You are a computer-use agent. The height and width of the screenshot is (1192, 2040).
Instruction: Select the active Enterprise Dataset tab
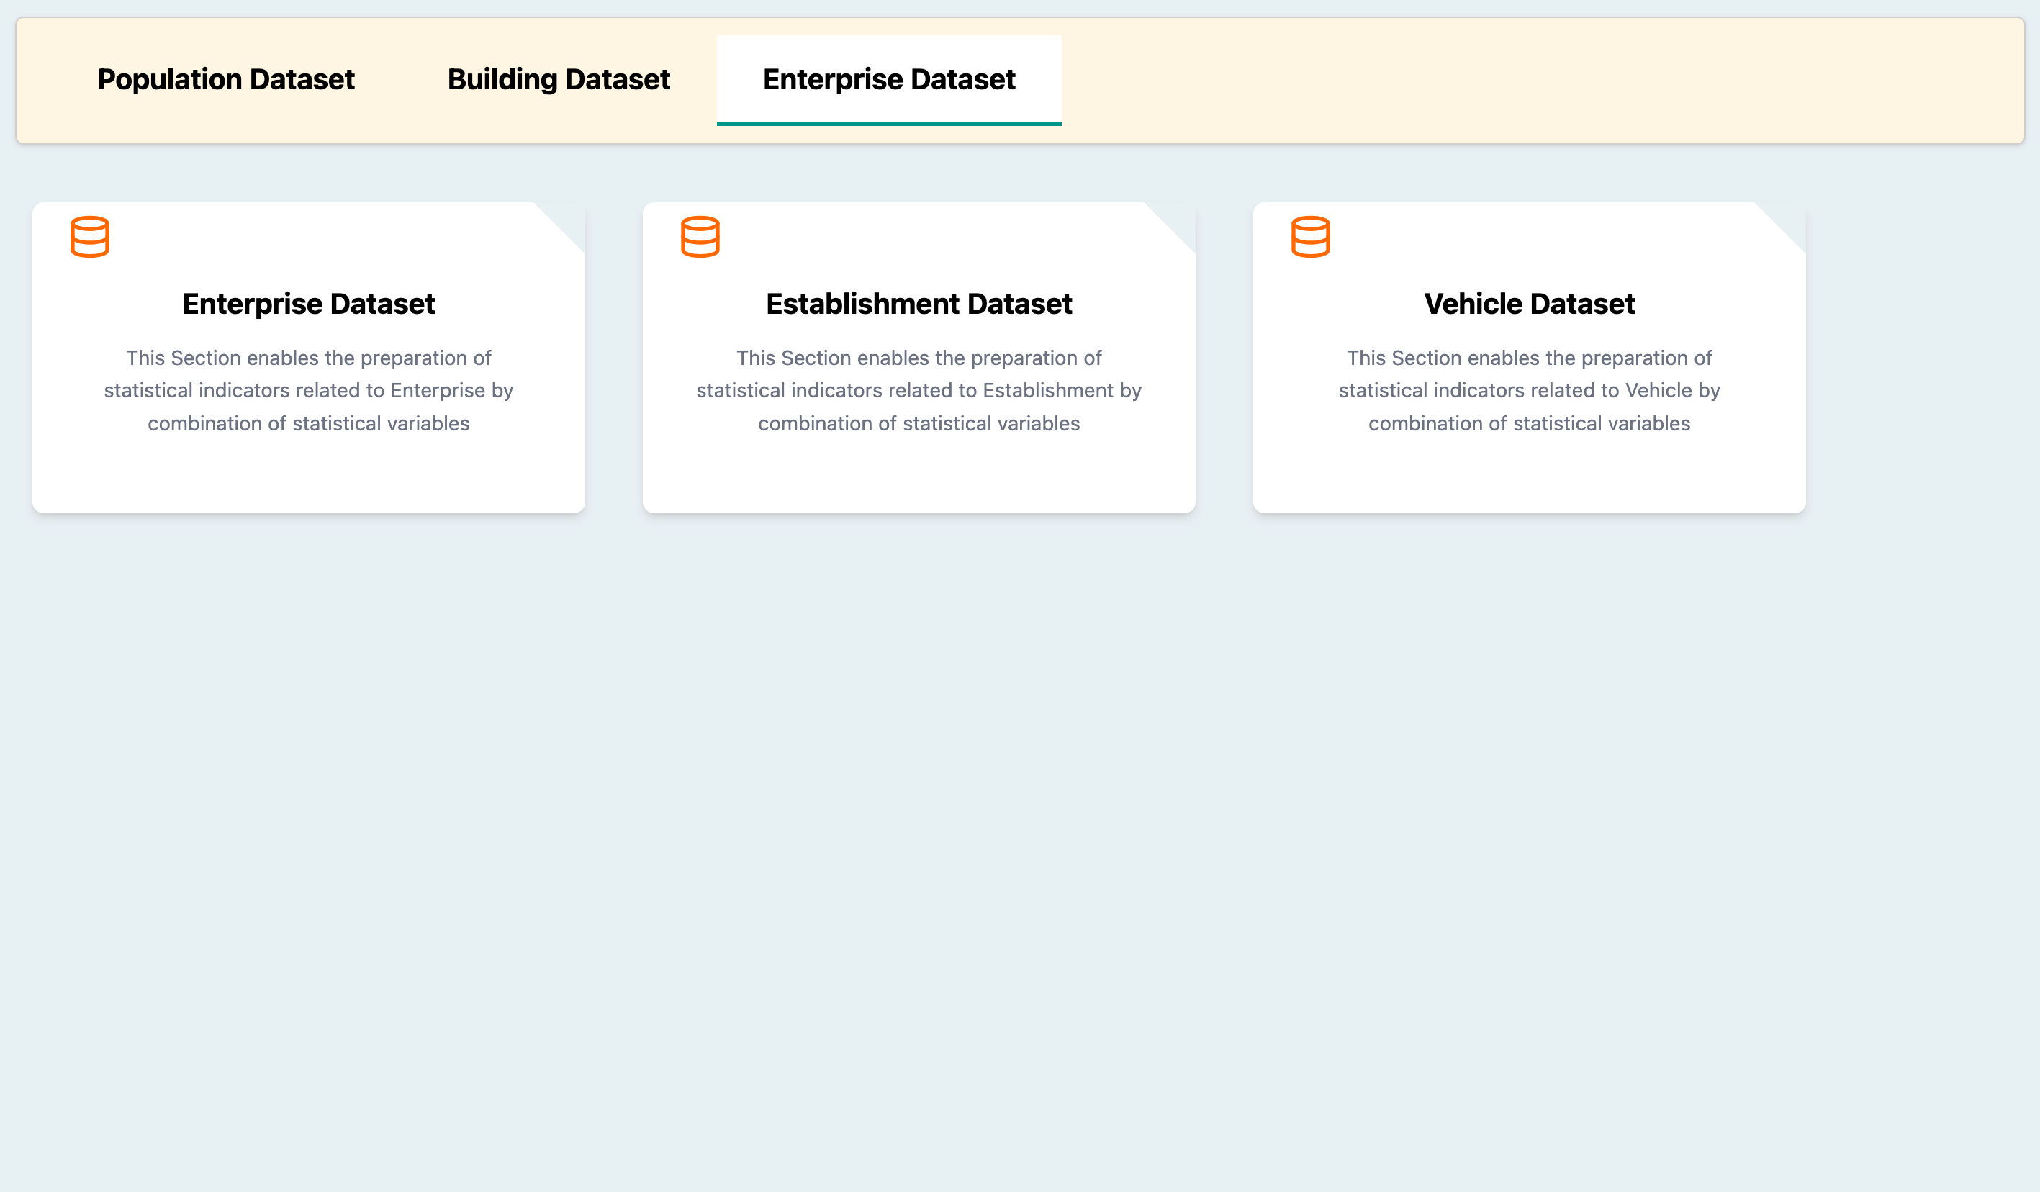(889, 79)
